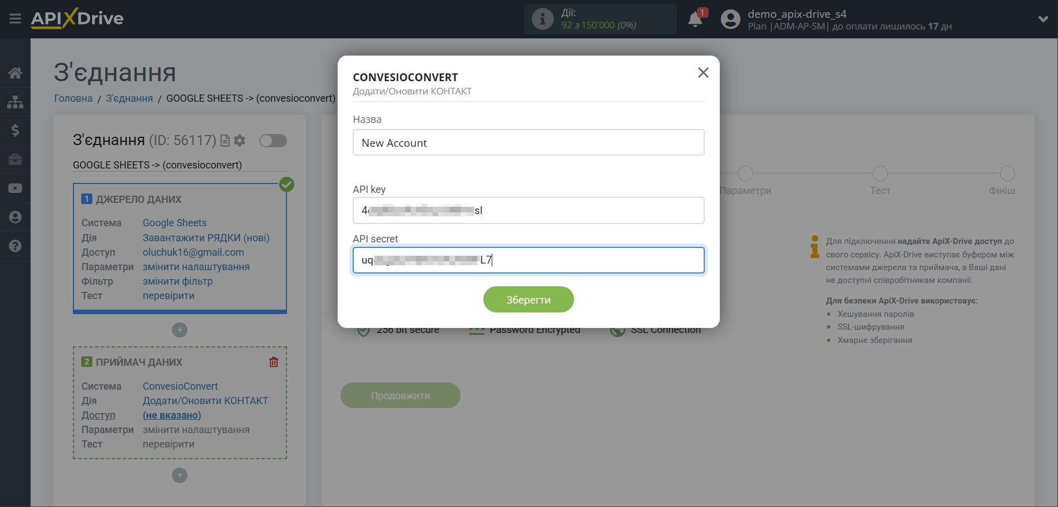Open the hamburger menu icon
This screenshot has height=507, width=1058.
tap(15, 19)
